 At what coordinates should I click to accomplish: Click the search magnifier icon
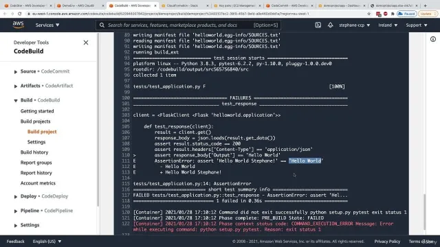102,25
